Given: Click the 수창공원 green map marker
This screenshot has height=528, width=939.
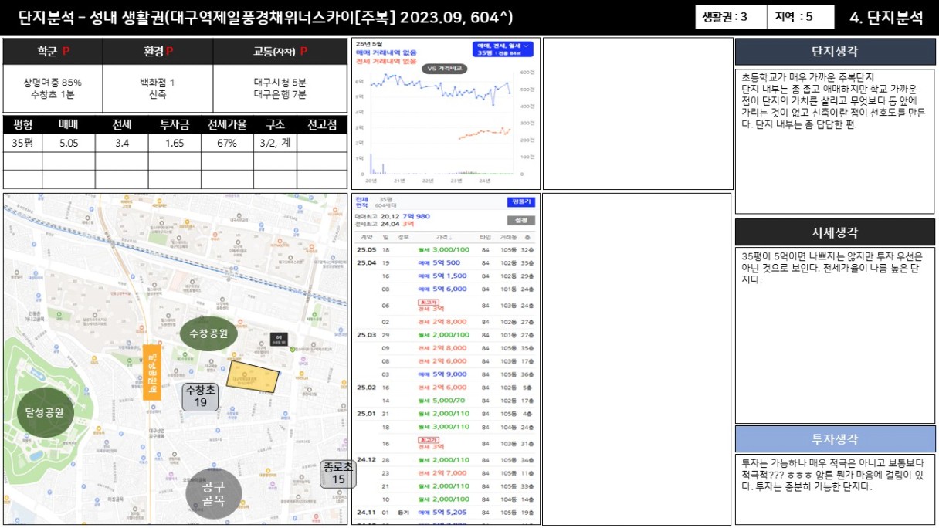Looking at the screenshot, I should [x=208, y=333].
